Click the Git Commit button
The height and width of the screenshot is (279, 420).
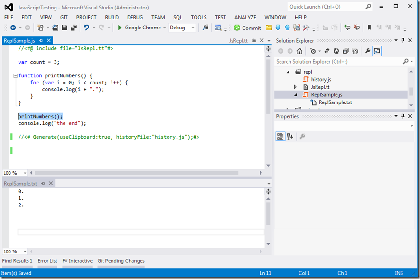(x=247, y=28)
